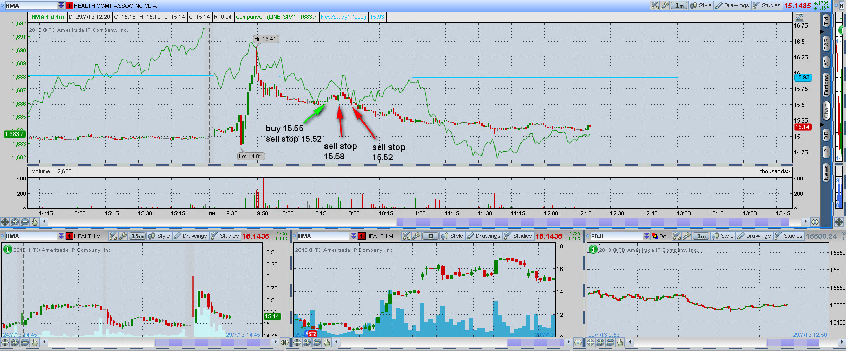The height and width of the screenshot is (351, 846).
Task: Click Drawings button in main chart toolbar
Action: coord(732,5)
